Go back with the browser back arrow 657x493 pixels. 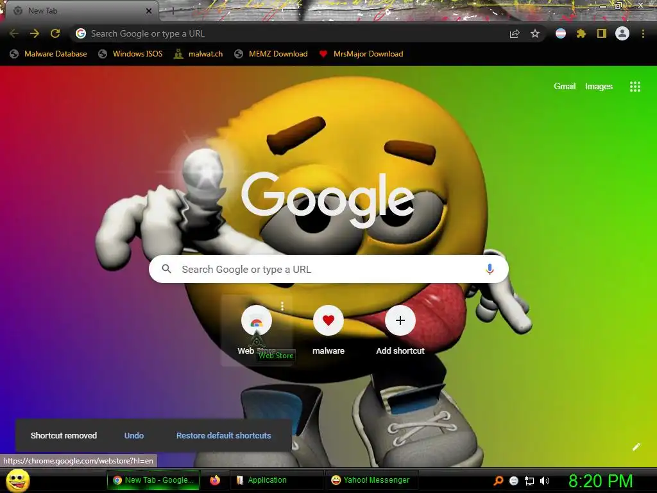pos(14,33)
